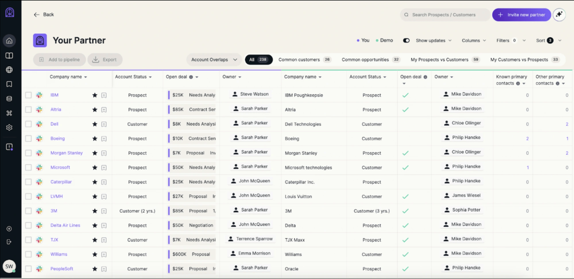Open left Account Status column dropdown

[x=150, y=77]
